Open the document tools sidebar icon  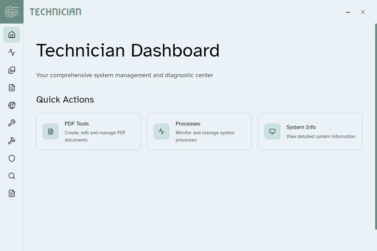coord(12,88)
